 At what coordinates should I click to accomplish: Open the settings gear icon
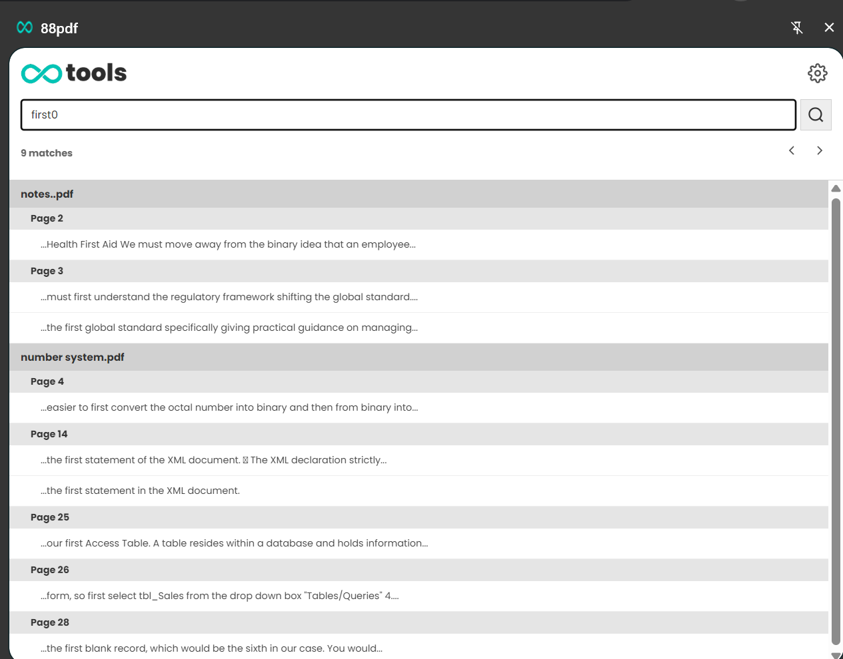pos(817,73)
